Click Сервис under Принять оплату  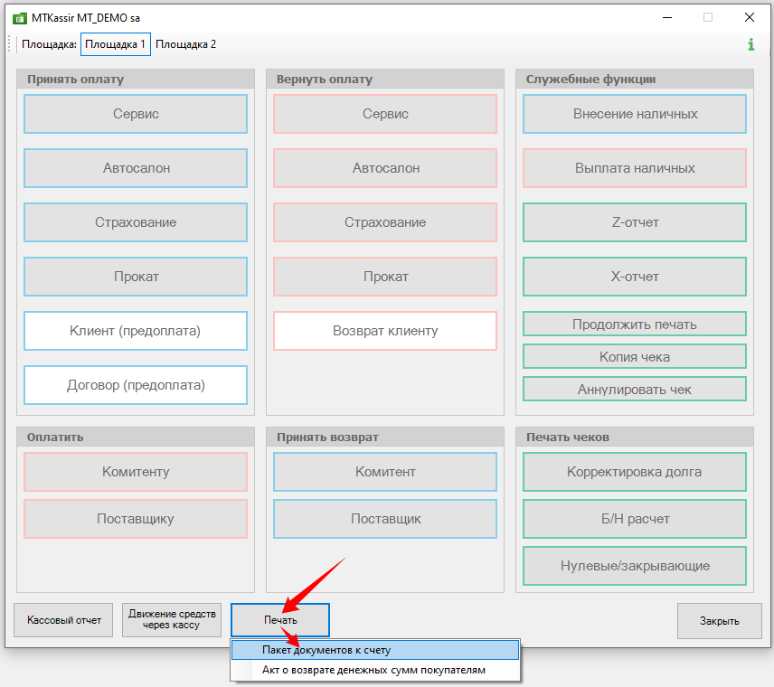tap(136, 114)
